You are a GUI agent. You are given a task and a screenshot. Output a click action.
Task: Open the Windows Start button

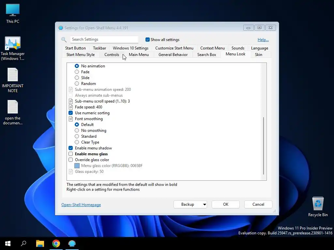pos(8,243)
